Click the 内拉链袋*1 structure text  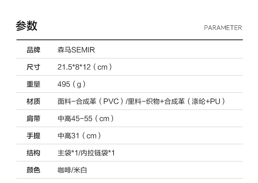click(x=97, y=153)
